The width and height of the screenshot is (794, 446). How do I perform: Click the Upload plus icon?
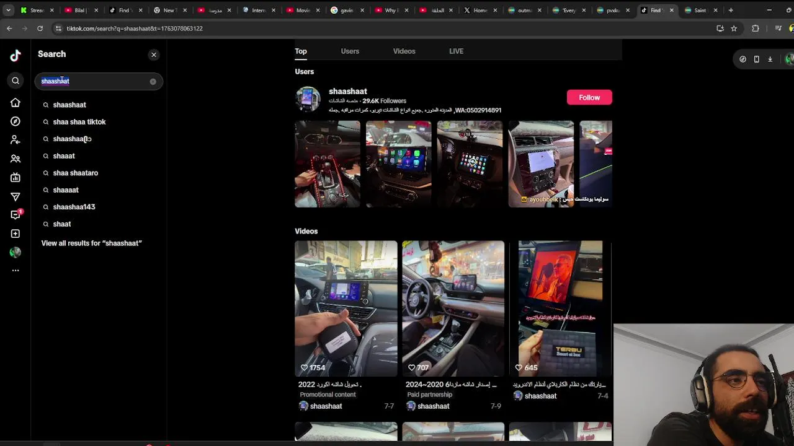click(x=16, y=234)
